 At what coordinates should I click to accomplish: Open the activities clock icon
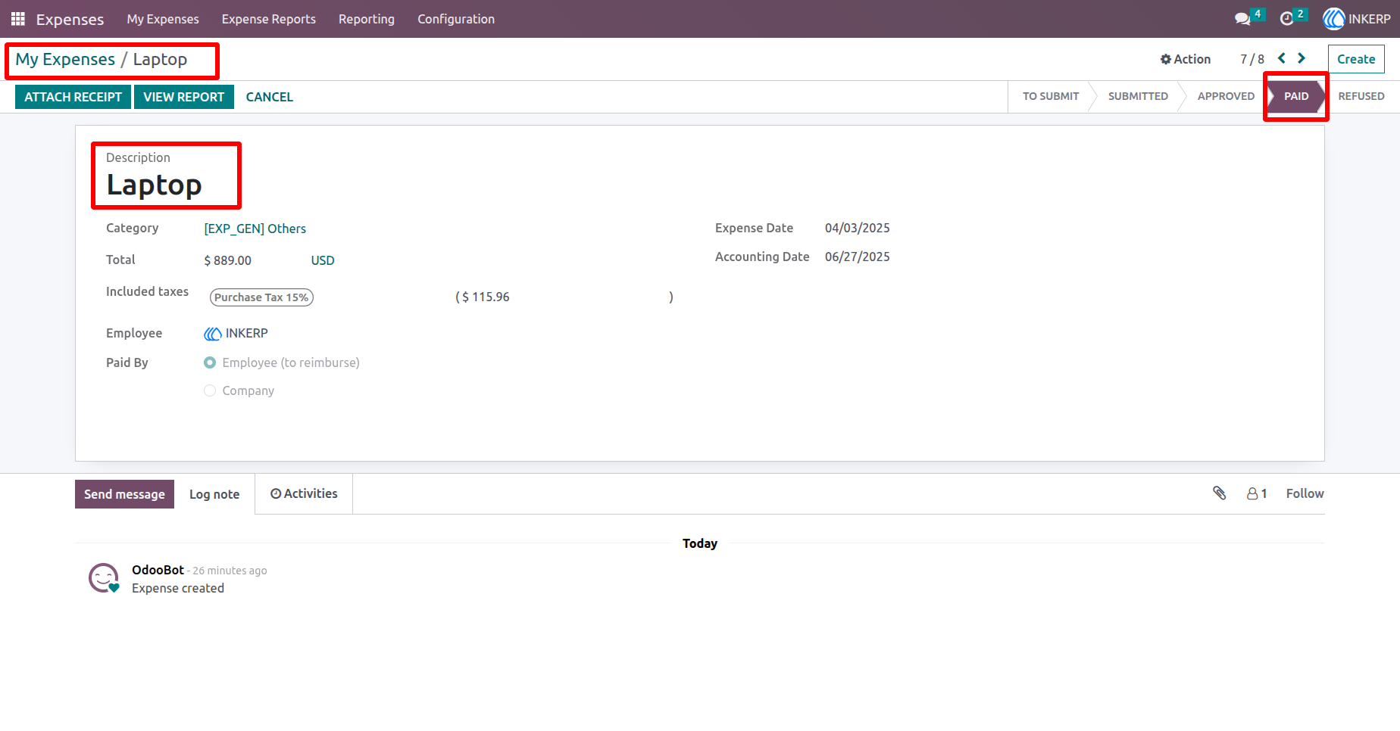click(x=1286, y=19)
